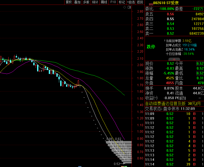Image resolution: width=204 pixels, height=167 pixels.
Task: Click the green long-term moving average line
Action: pyautogui.click(x=94, y=75)
